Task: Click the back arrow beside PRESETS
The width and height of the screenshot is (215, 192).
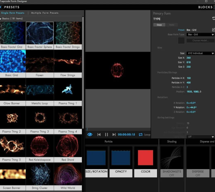Action: (x=1, y=7)
